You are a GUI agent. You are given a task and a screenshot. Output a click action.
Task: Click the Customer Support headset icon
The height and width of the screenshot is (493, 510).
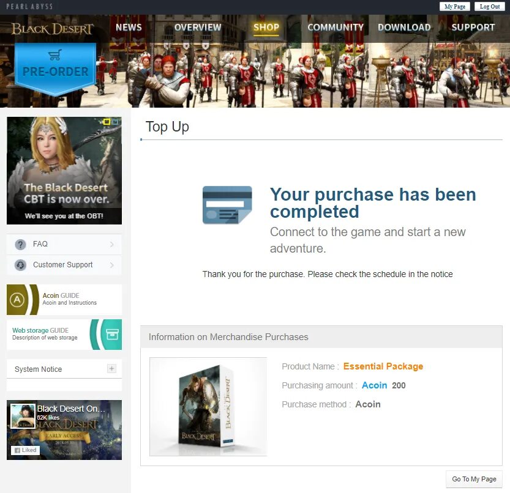pos(20,265)
